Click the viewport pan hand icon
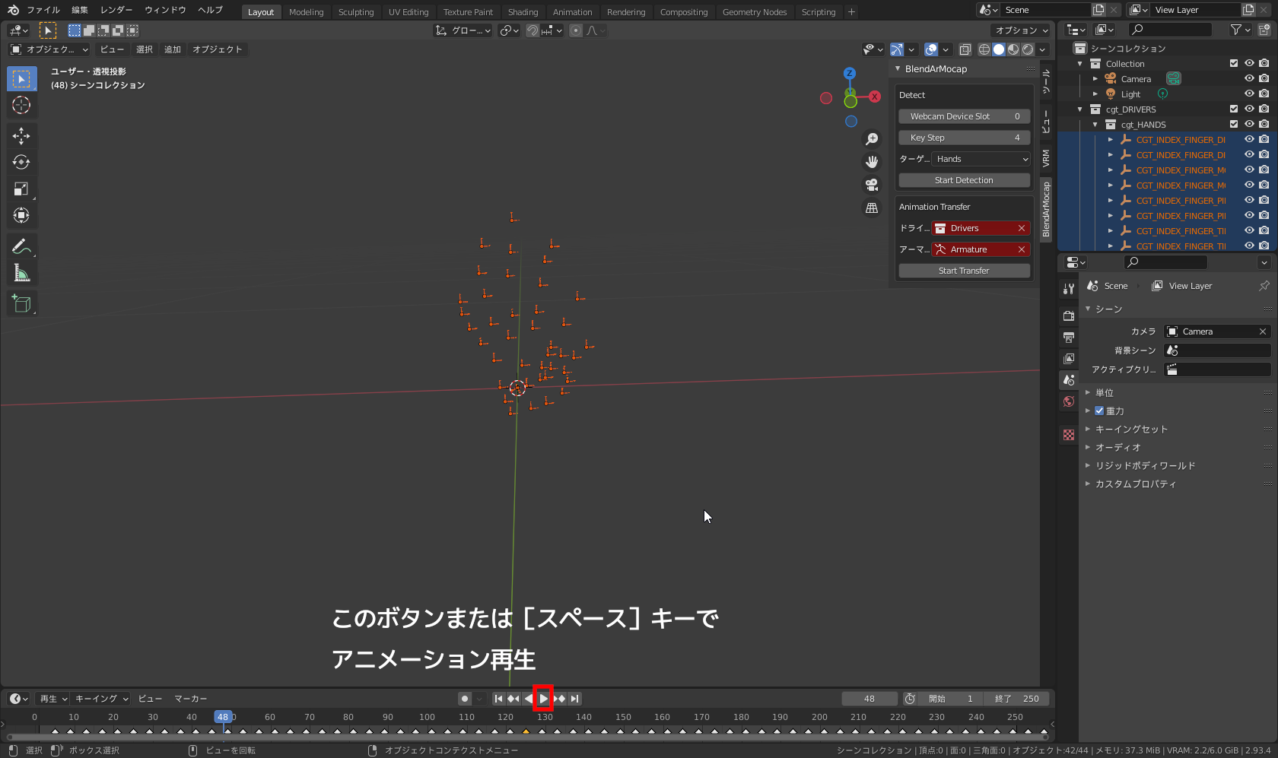The image size is (1278, 758). point(872,162)
